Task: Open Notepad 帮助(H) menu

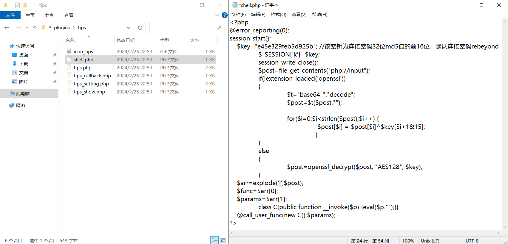Action: point(319,15)
